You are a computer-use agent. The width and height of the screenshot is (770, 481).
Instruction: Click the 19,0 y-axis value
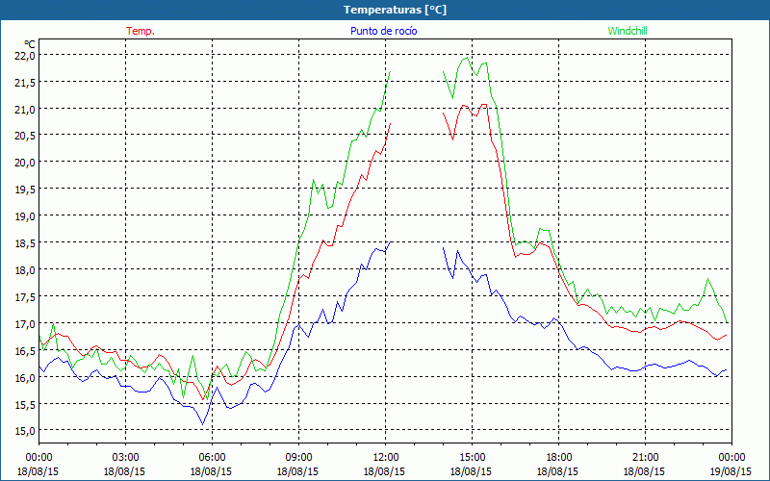point(24,216)
